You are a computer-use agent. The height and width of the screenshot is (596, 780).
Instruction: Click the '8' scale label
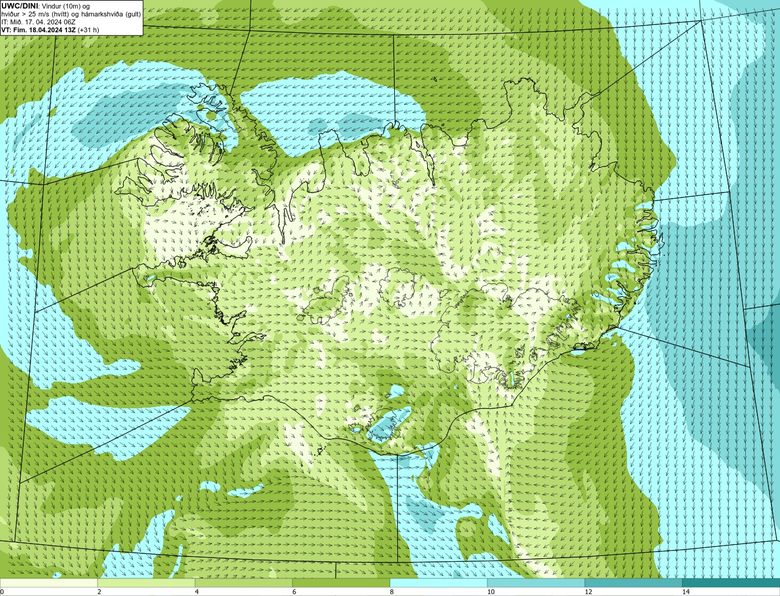[391, 592]
